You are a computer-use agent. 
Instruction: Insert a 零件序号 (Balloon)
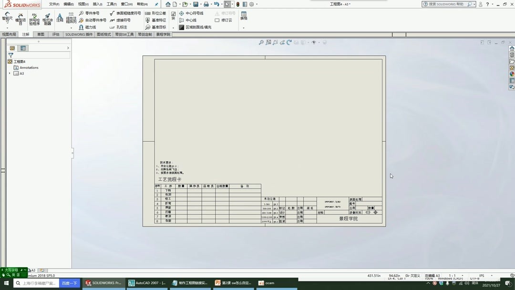point(90,13)
